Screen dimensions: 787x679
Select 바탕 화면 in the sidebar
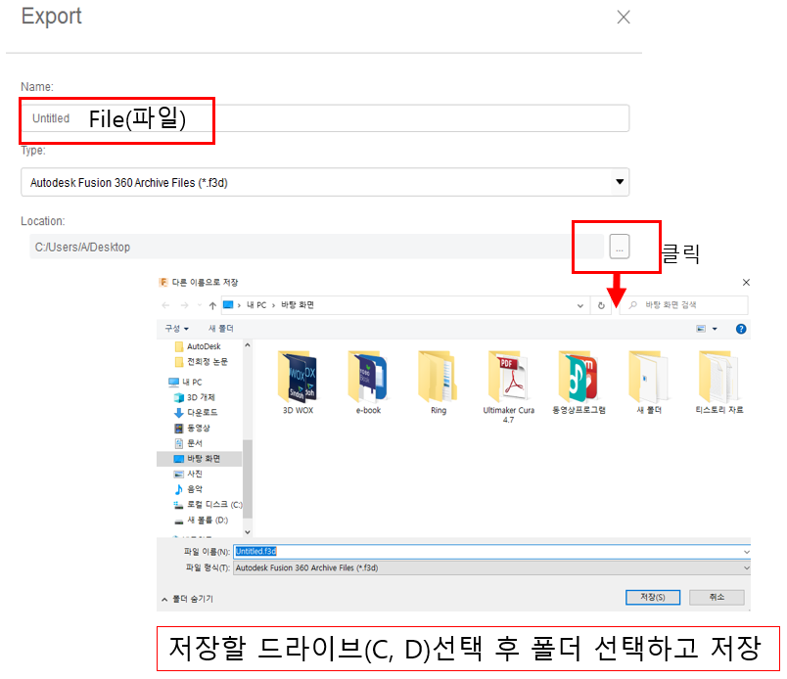coord(200,459)
